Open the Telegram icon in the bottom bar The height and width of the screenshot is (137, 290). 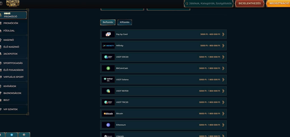(x=12, y=135)
